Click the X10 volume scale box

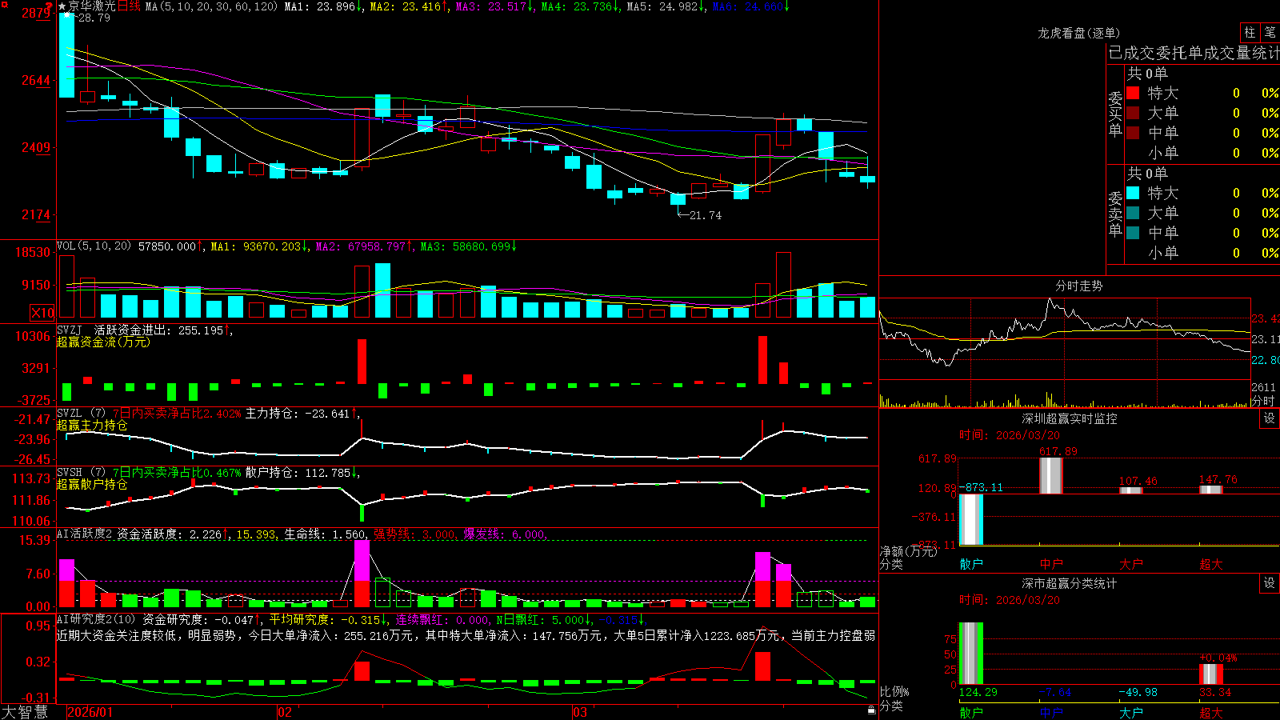[42, 313]
